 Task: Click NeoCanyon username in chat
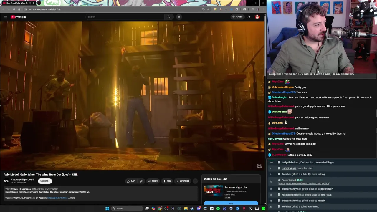[275, 139]
